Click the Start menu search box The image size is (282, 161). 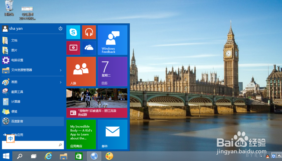coord(33,145)
